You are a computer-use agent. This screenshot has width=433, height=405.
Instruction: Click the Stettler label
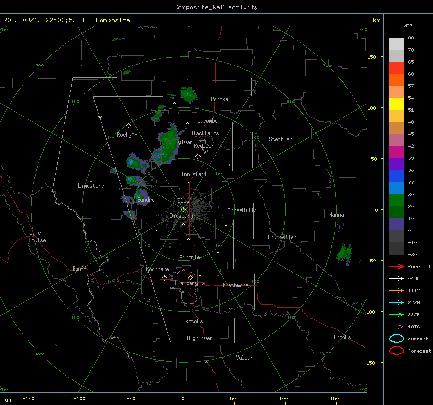pos(280,139)
